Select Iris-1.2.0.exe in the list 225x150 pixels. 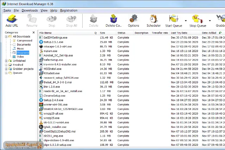click(52, 87)
